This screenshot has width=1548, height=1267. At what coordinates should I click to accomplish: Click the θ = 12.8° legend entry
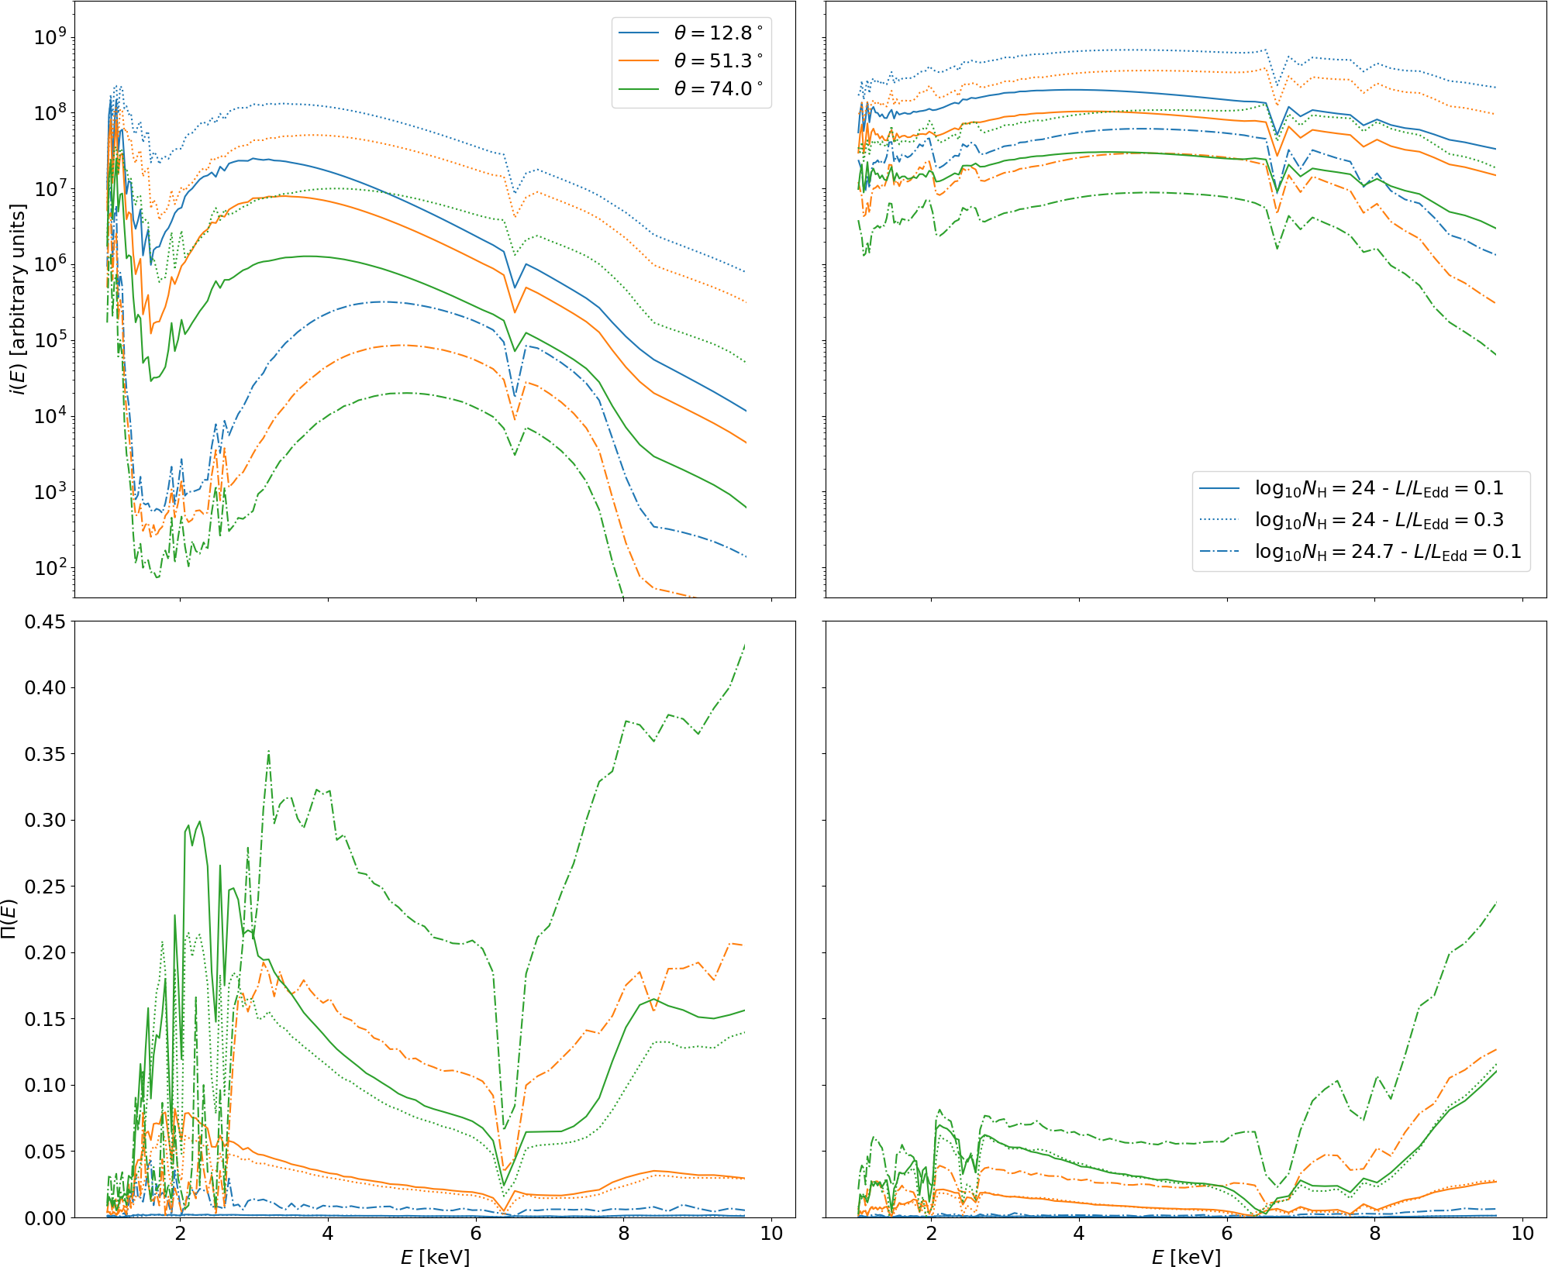[691, 33]
